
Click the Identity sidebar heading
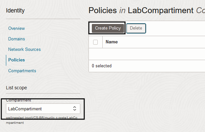[15, 11]
